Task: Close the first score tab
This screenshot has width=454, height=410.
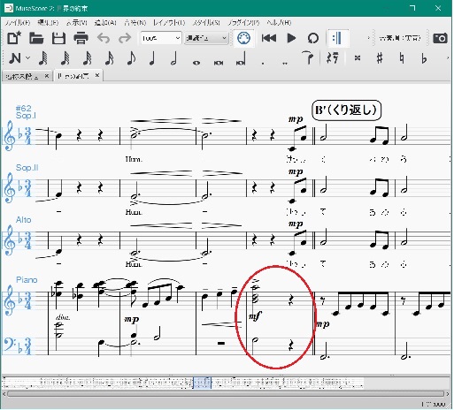Action: tap(47, 76)
